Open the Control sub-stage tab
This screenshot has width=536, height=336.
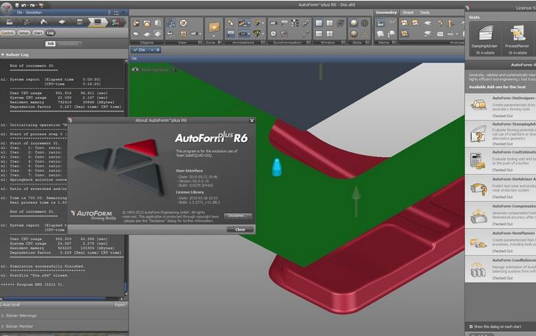coord(8,33)
